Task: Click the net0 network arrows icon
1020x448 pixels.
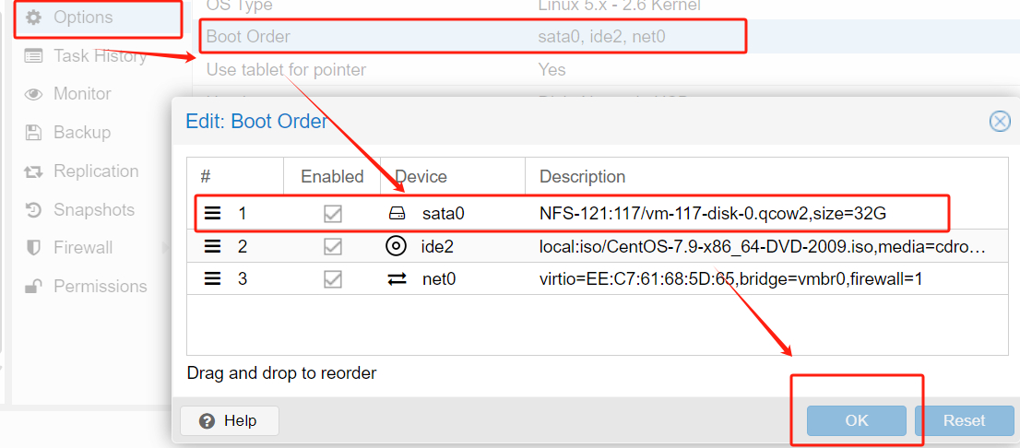Action: pyautogui.click(x=397, y=279)
